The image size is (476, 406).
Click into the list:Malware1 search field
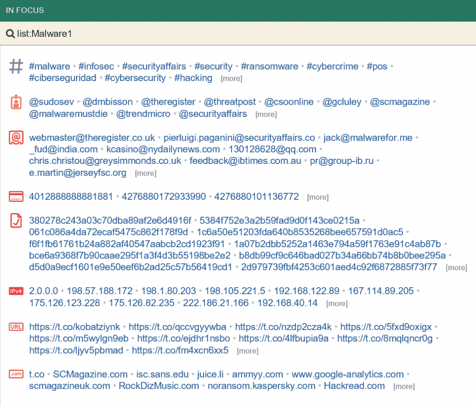tap(238, 34)
